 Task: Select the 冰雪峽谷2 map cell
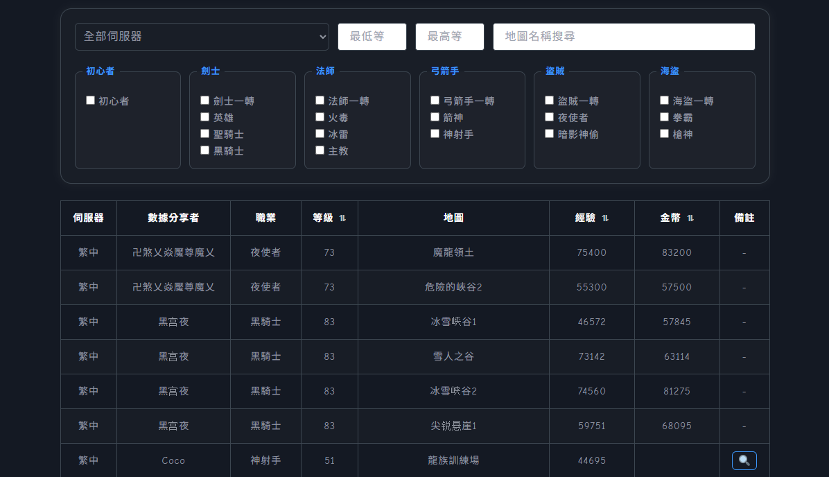(x=453, y=391)
